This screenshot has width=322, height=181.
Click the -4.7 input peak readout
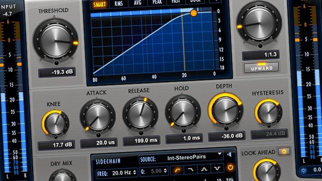pyautogui.click(x=7, y=14)
